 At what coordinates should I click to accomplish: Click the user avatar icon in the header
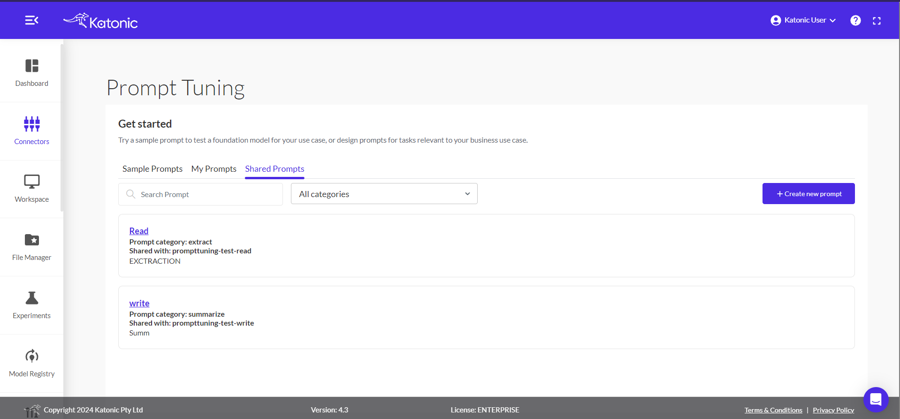pyautogui.click(x=776, y=20)
